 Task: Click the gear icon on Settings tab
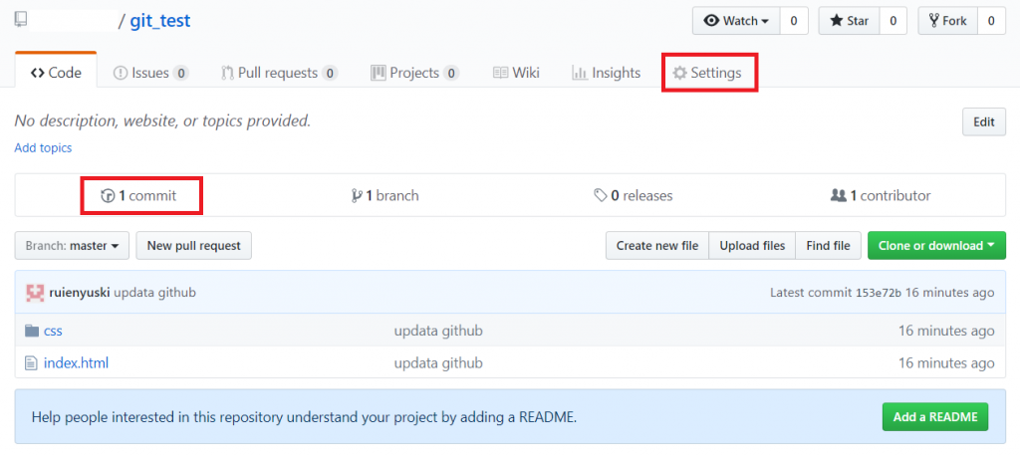pyautogui.click(x=679, y=73)
